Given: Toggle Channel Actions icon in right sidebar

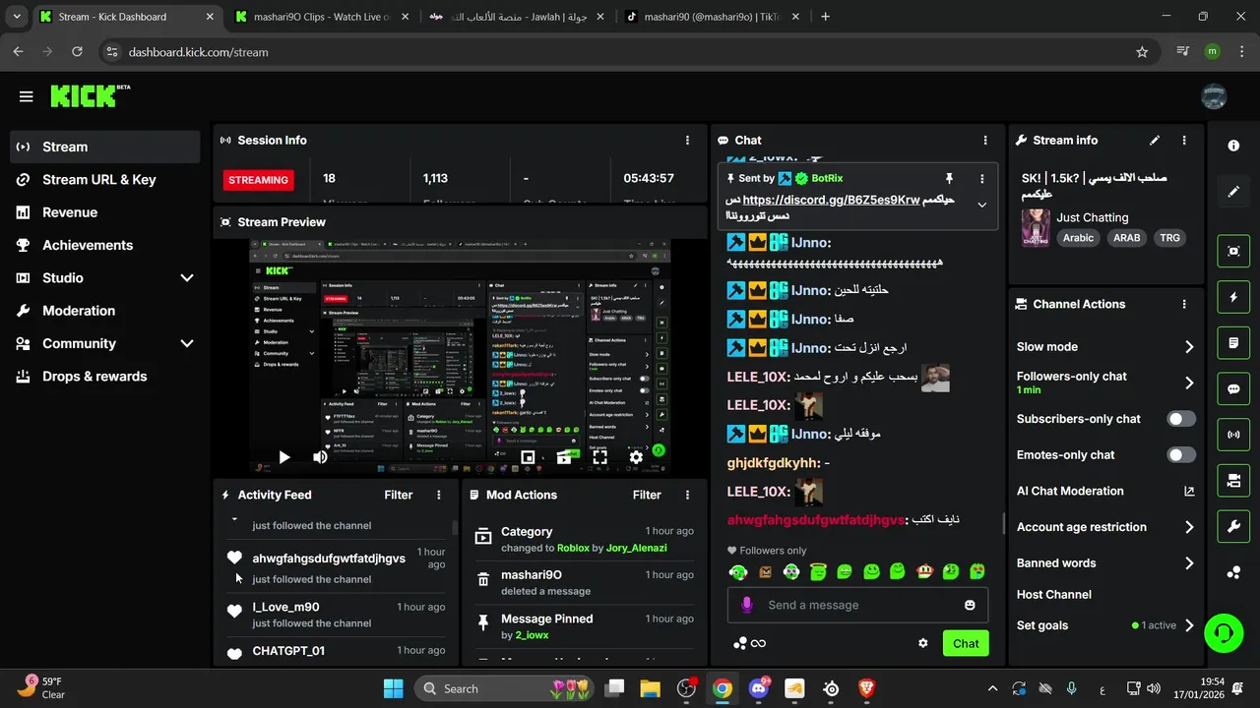Looking at the screenshot, I should 1233,481.
